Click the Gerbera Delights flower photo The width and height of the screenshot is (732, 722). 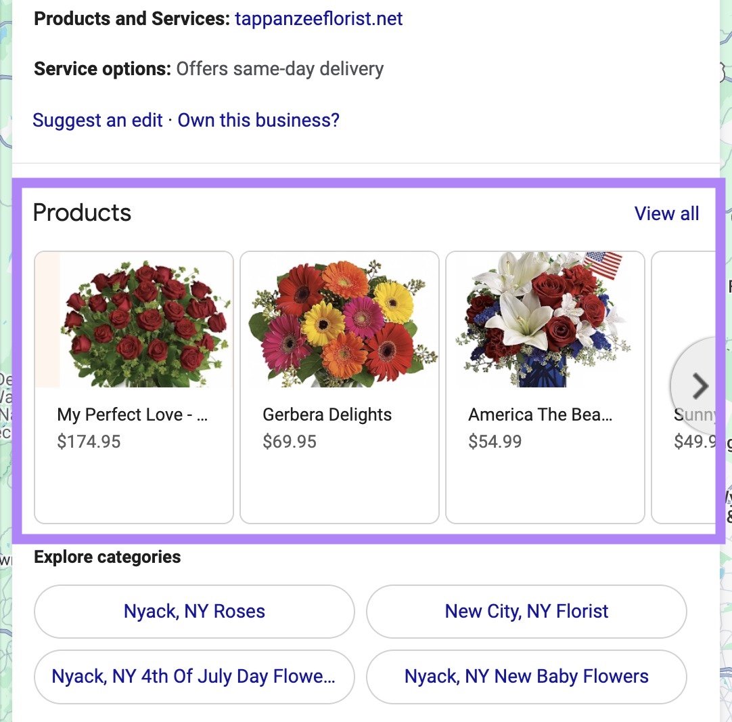(339, 319)
